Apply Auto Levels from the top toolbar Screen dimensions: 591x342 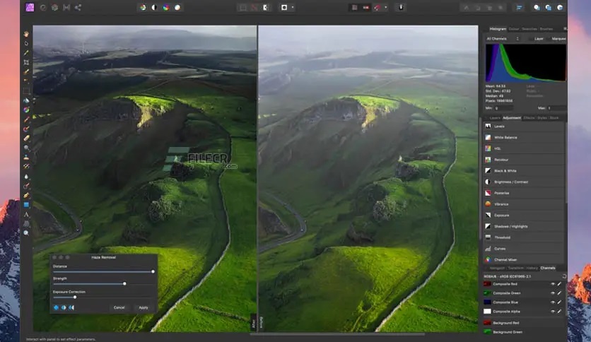(x=143, y=8)
